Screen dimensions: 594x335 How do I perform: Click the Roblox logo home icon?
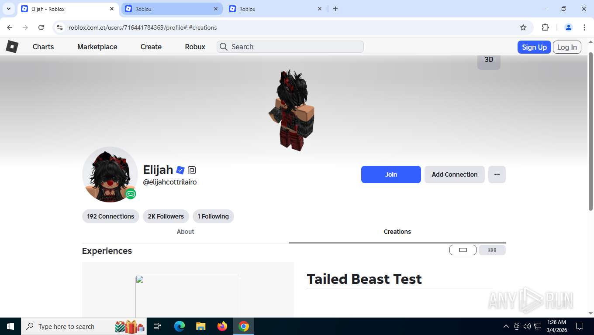[12, 47]
